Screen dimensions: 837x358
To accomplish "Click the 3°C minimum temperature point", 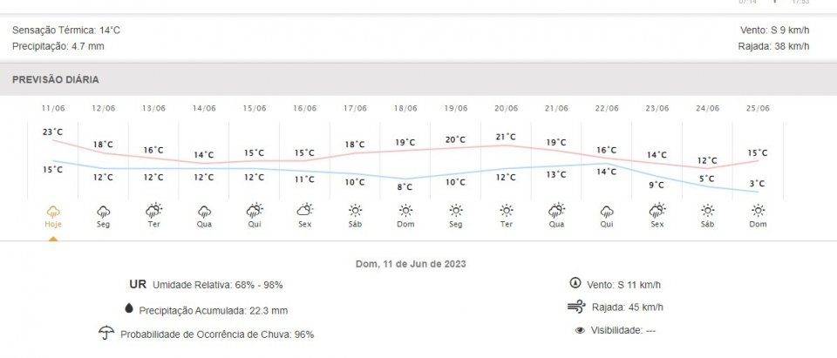I will click(758, 184).
